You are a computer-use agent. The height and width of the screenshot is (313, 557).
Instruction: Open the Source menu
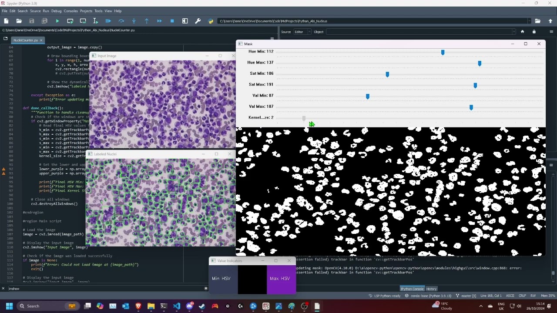click(35, 11)
